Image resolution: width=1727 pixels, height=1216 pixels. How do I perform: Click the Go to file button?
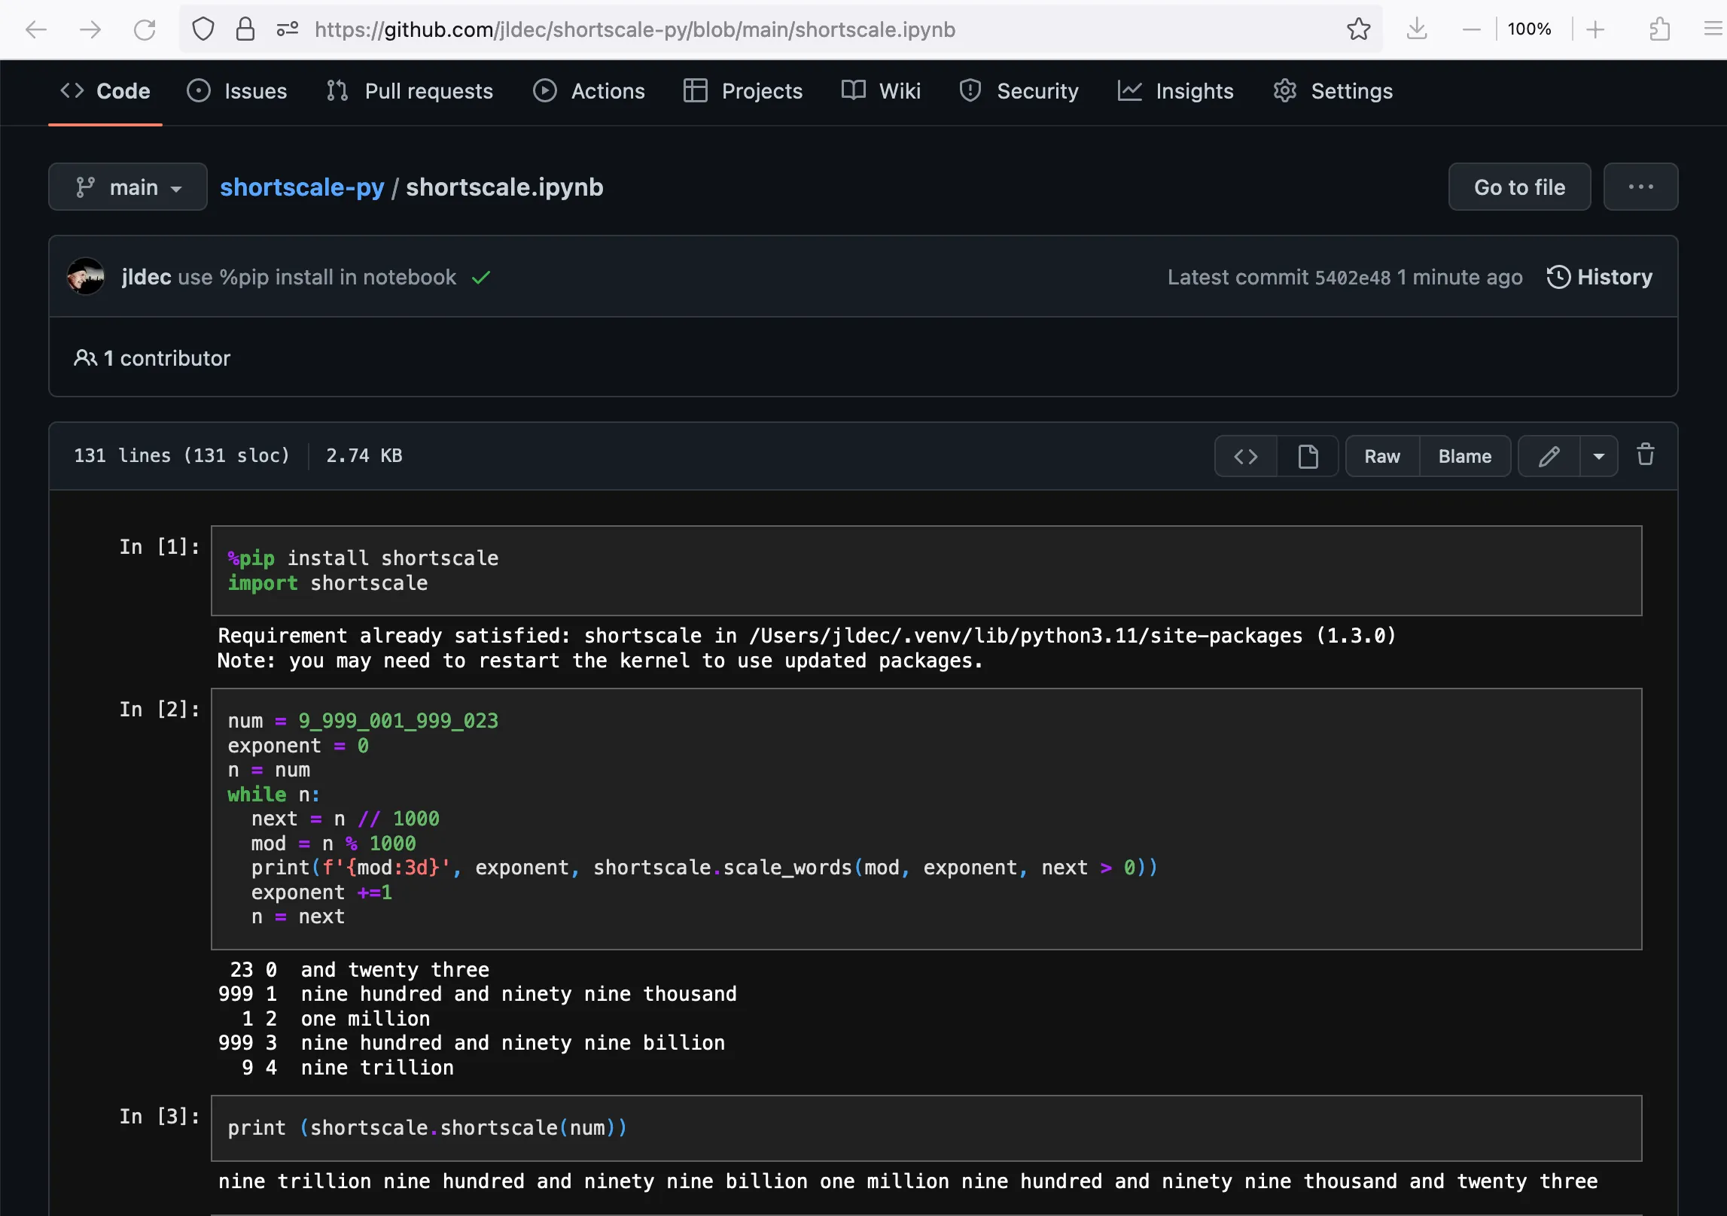tap(1518, 187)
